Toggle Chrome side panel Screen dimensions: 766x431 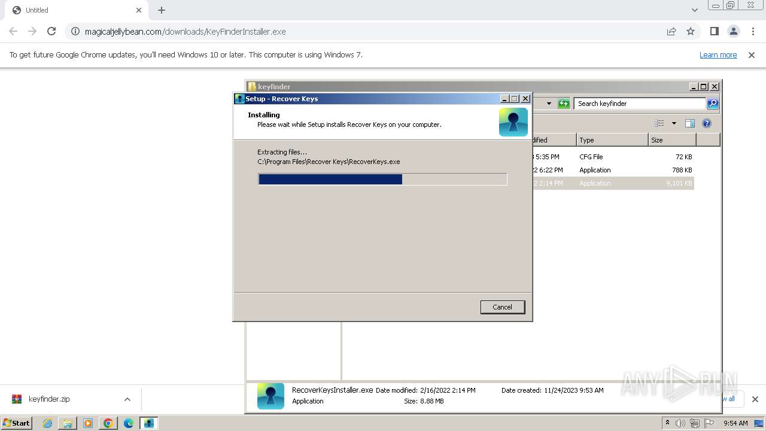(714, 31)
